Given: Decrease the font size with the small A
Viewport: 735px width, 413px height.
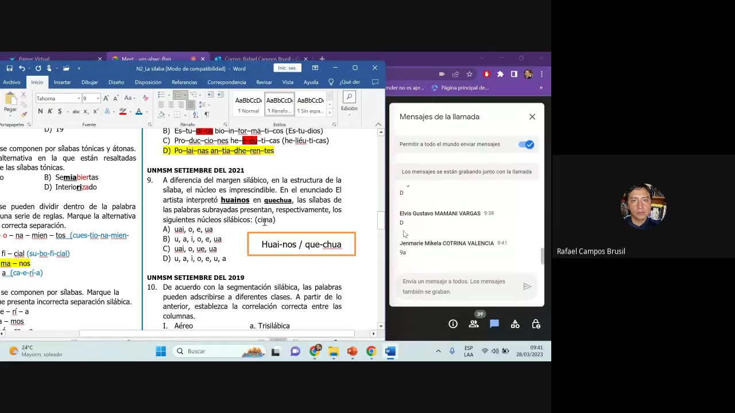Looking at the screenshot, I should point(115,99).
